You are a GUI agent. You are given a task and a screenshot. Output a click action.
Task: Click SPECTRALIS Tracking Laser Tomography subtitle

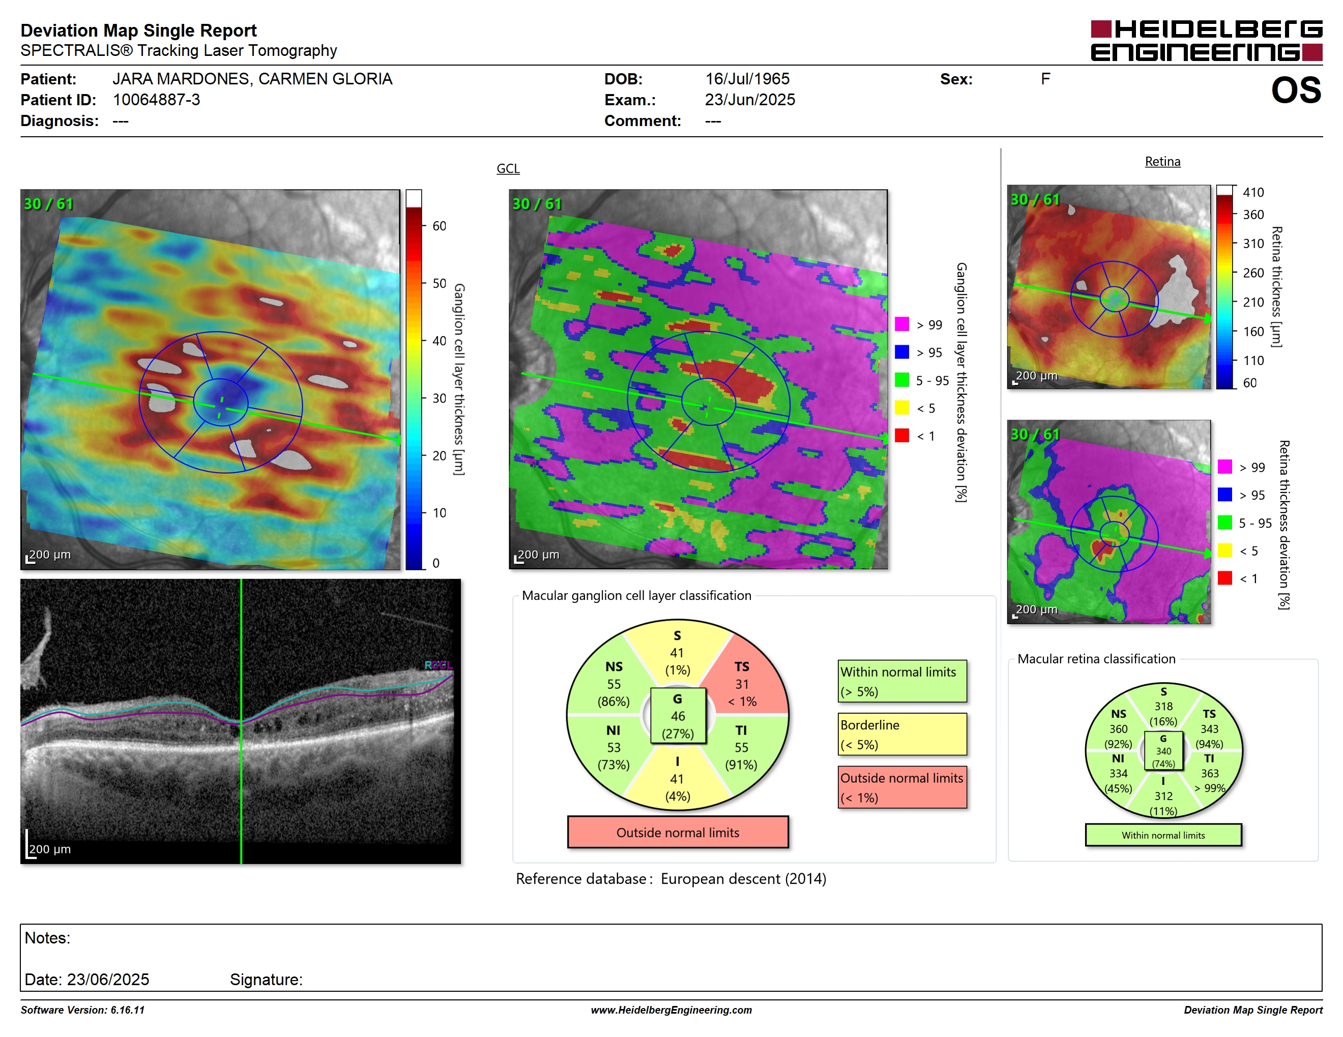[x=179, y=50]
